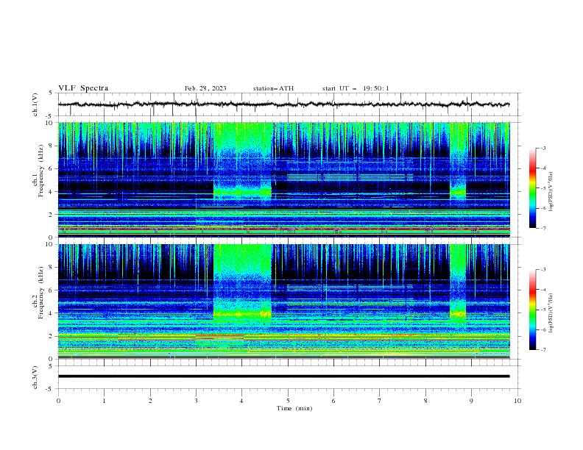Click the ch.2 "Frequency (kHz)" axis label
The height and width of the screenshot is (450, 583).
tap(40, 293)
